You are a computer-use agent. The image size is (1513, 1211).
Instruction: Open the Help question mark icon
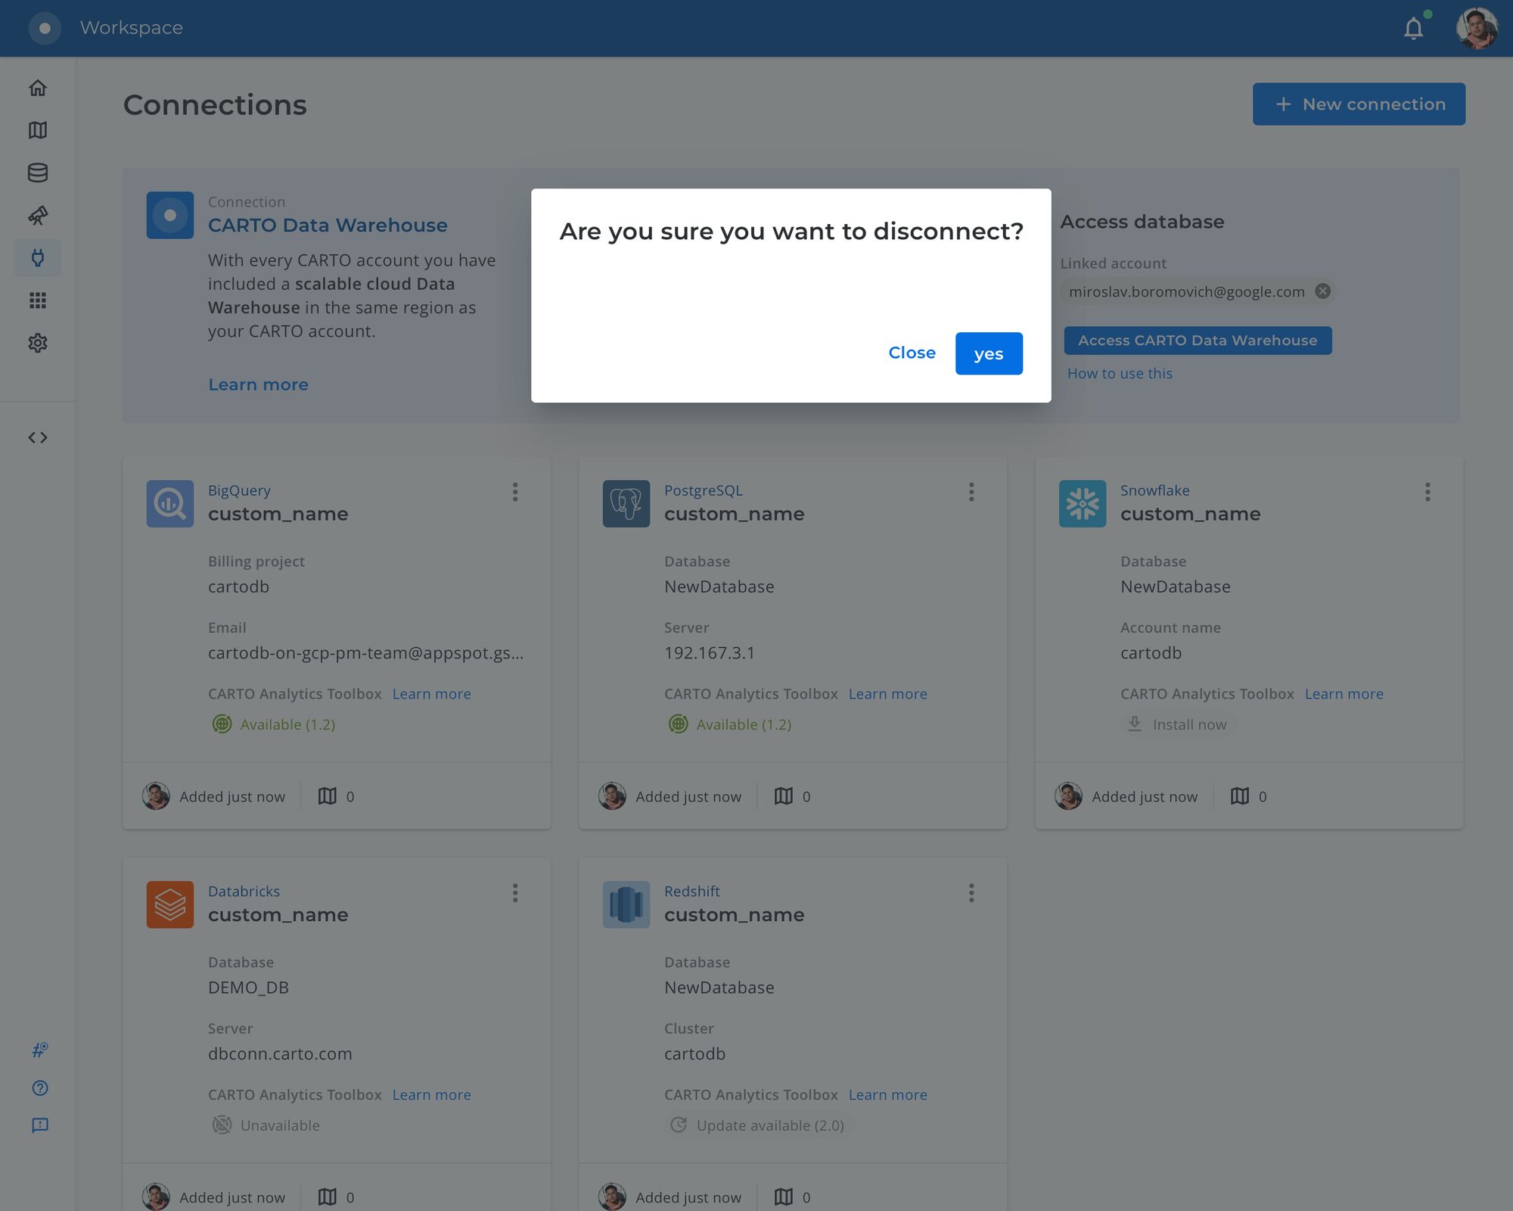(39, 1088)
